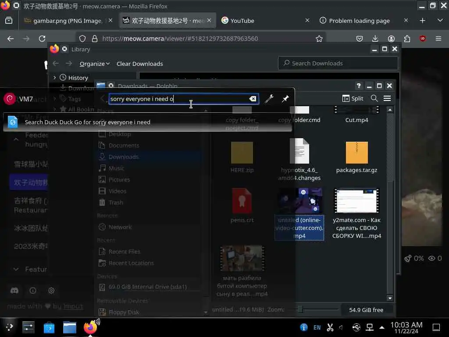Switch to gambar.png tab
Screen dimensions: 449x337
click(68, 21)
